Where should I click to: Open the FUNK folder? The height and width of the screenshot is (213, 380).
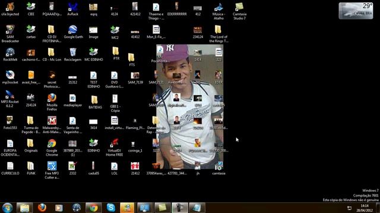[x=31, y=168]
